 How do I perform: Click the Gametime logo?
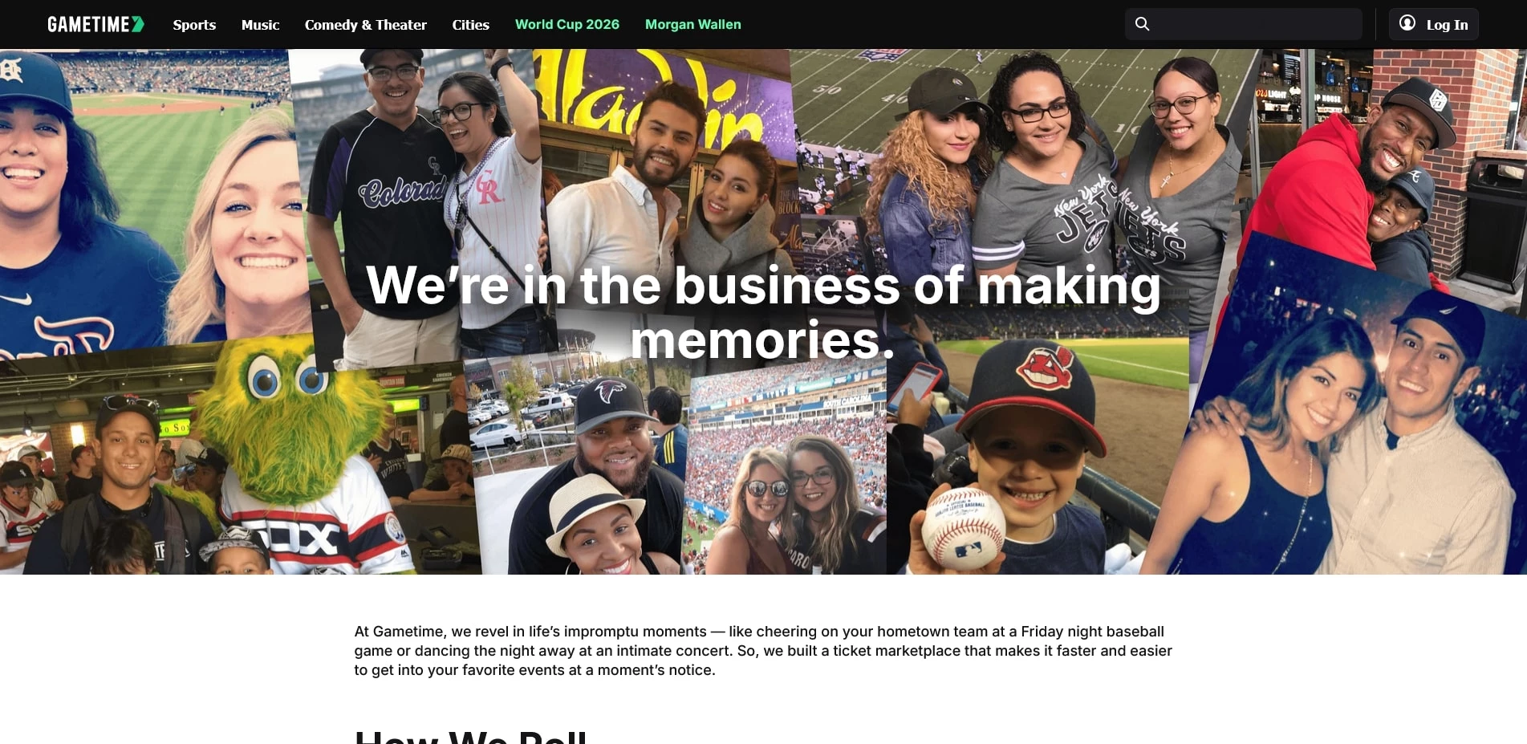pos(95,24)
